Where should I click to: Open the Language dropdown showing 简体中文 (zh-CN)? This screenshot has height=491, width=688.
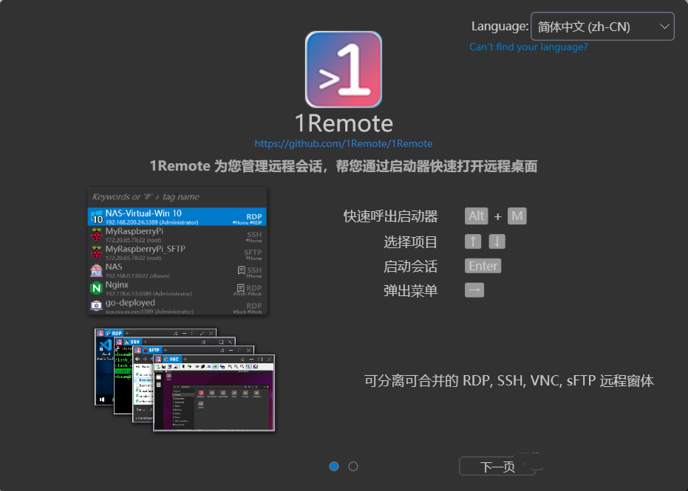pyautogui.click(x=602, y=27)
